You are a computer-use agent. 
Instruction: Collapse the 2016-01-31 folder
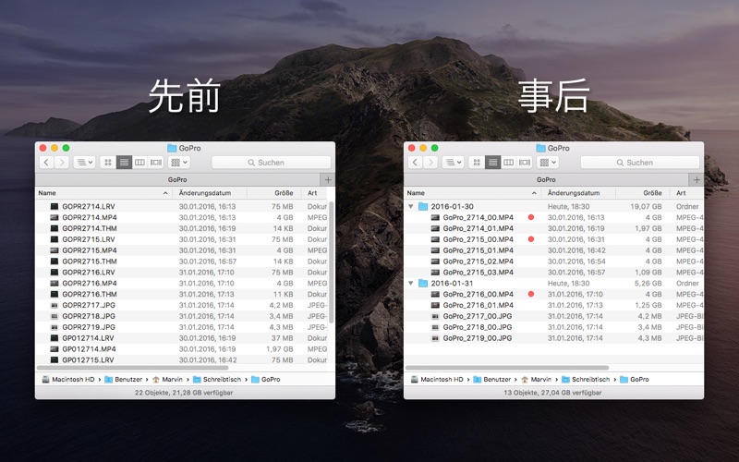click(411, 283)
